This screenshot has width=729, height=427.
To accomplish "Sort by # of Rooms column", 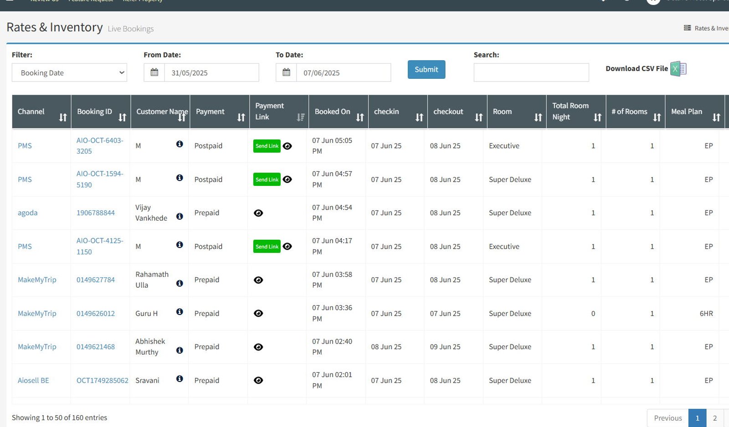I will [636, 112].
